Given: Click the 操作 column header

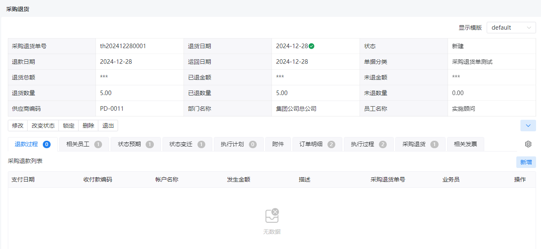Looking at the screenshot, I should [520, 179].
